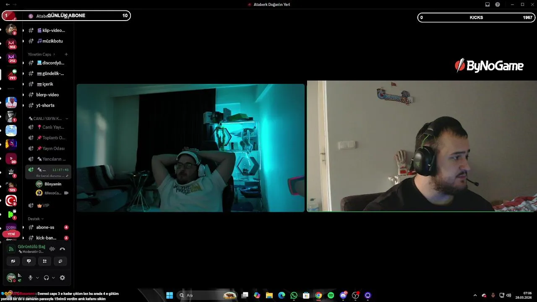Viewport: 537px width, 302px height.
Task: Go back using the title bar arrow
Action: point(8,5)
